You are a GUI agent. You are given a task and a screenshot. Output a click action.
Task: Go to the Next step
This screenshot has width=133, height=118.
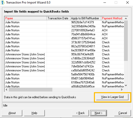(x=98, y=113)
